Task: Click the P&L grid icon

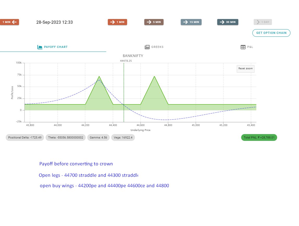Action: coord(243,47)
